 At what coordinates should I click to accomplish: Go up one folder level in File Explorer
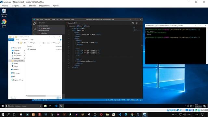[18, 43]
